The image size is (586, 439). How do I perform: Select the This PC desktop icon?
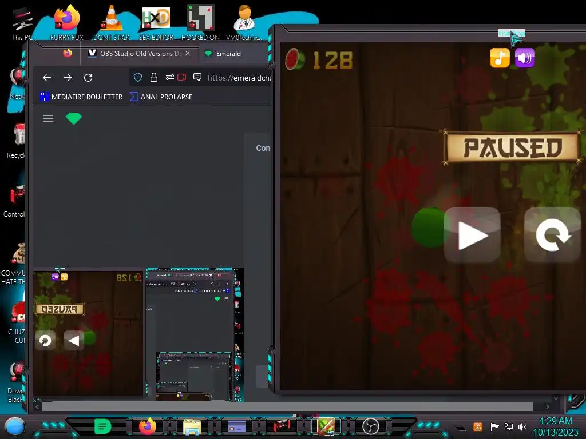(x=22, y=23)
